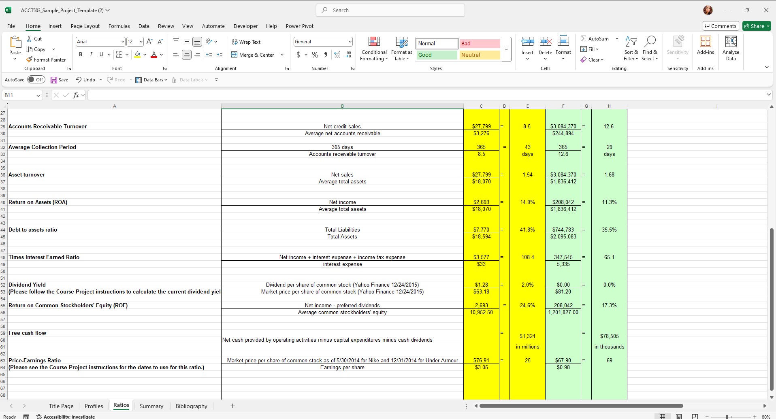The image size is (776, 419).
Task: Apply Percent Style formatting
Action: [x=315, y=55]
